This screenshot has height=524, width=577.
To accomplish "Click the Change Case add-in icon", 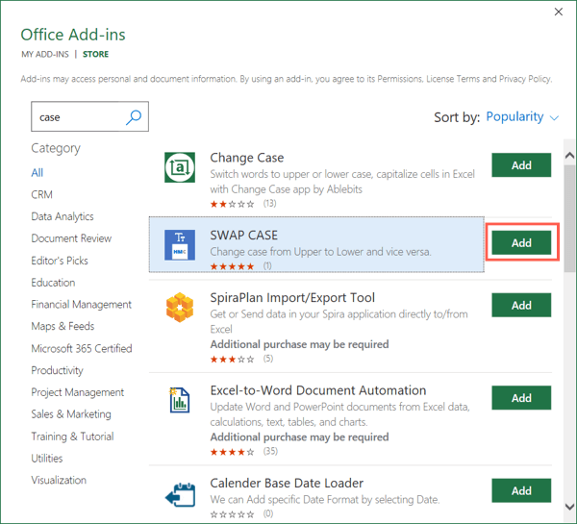I will 181,166.
